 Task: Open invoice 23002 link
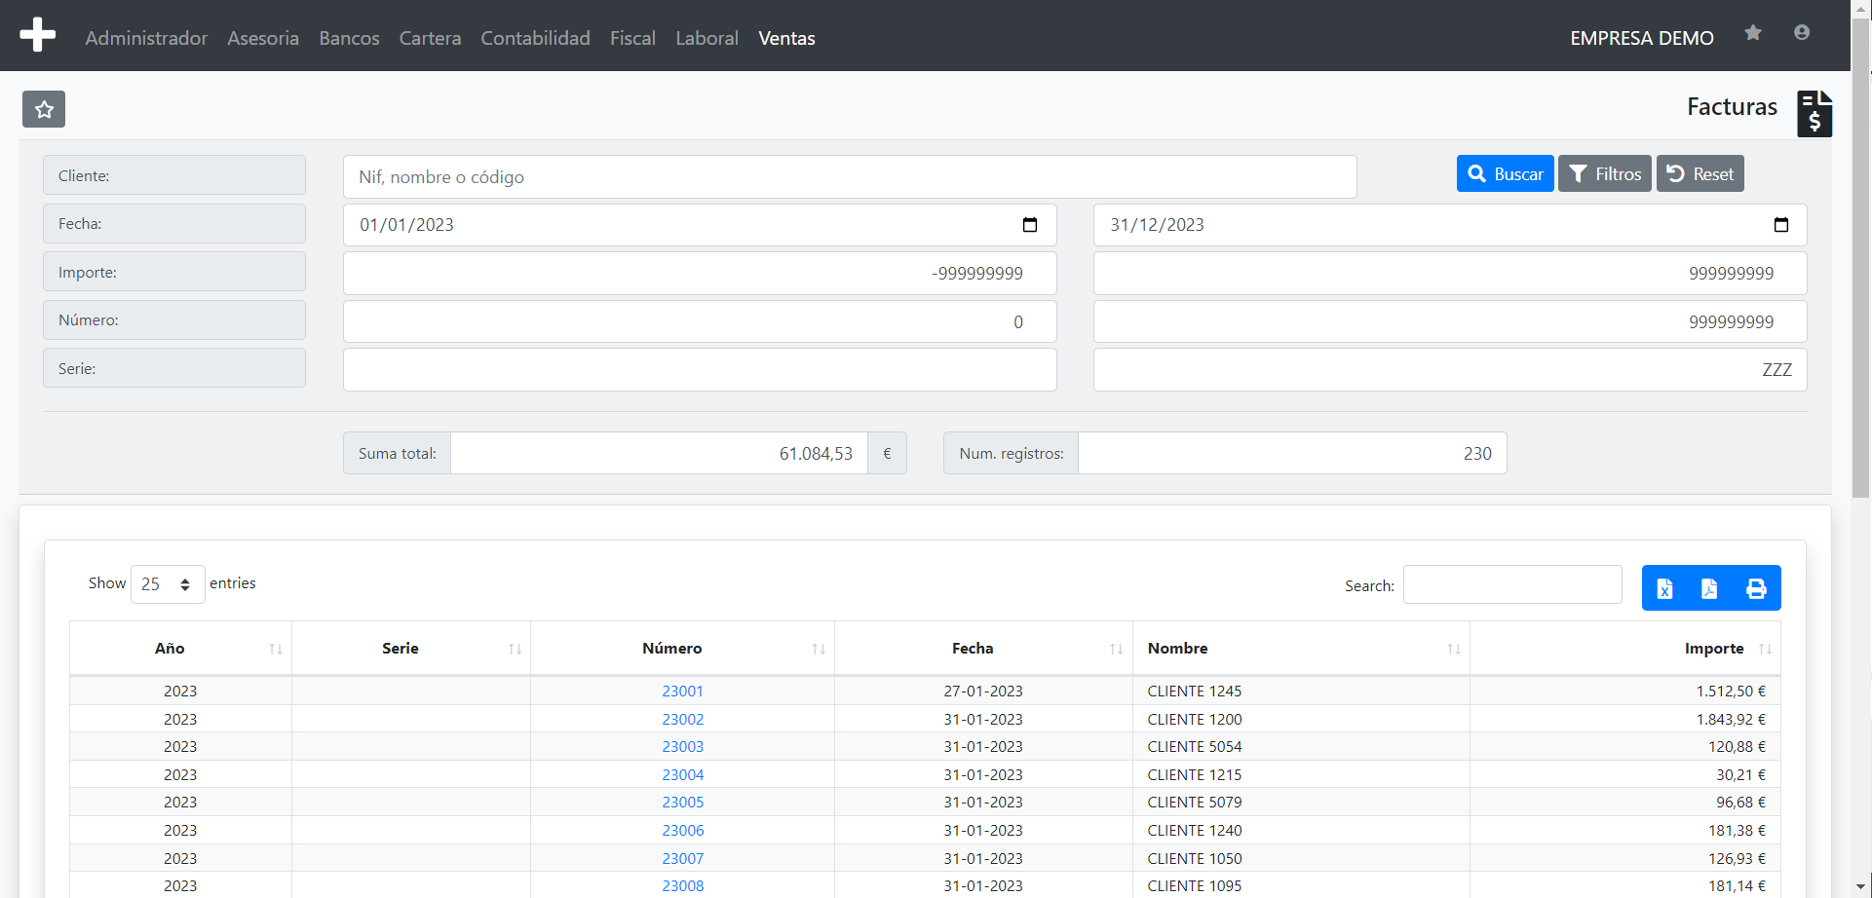(x=682, y=719)
